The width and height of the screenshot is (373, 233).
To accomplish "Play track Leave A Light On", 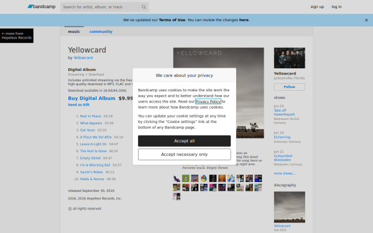I will 93,144.
